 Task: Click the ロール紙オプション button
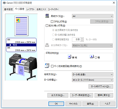click(x=101, y=86)
